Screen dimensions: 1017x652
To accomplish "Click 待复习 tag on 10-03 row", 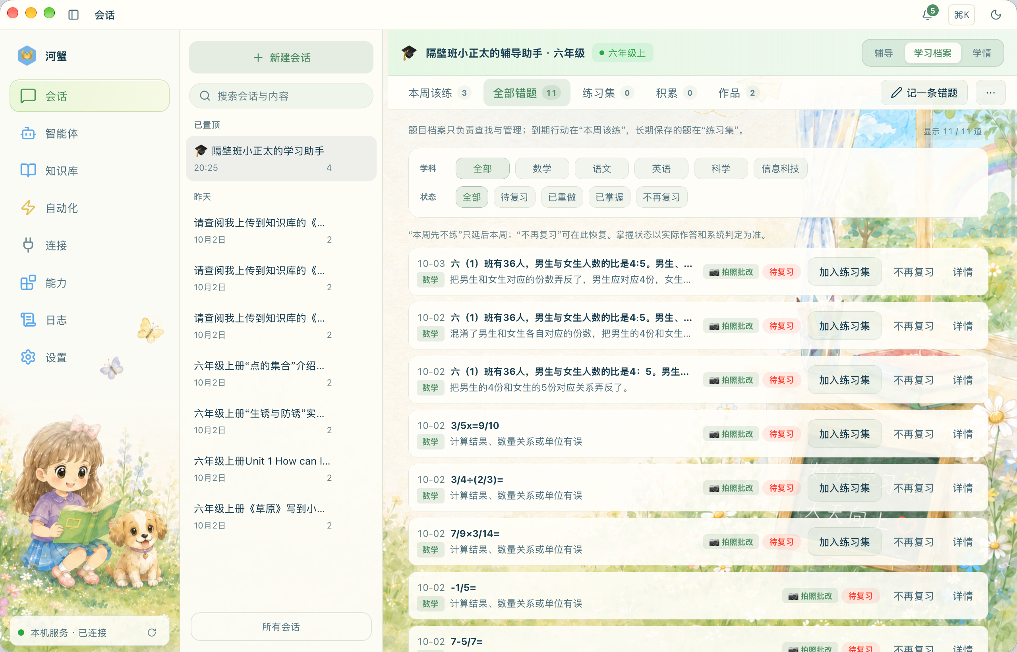I will (x=781, y=272).
